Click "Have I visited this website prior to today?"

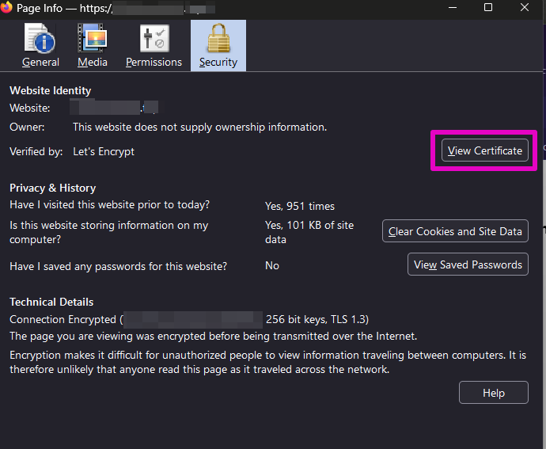point(110,204)
